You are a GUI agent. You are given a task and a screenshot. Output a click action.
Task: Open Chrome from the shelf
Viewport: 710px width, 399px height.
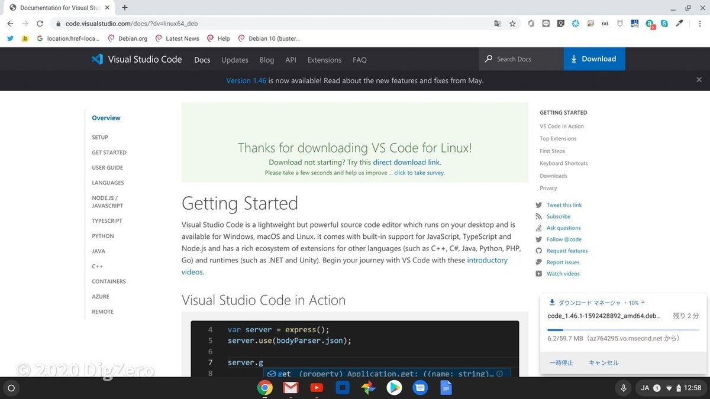pos(264,388)
